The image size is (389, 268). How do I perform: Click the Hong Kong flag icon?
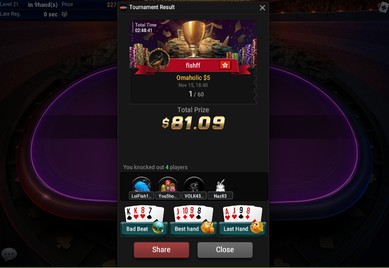[225, 65]
